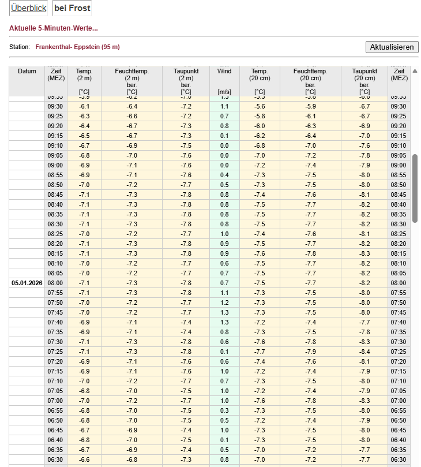421x467 pixels.
Task: Click the Aktuelle 5-Minuten-Werte heading
Action: (x=54, y=28)
